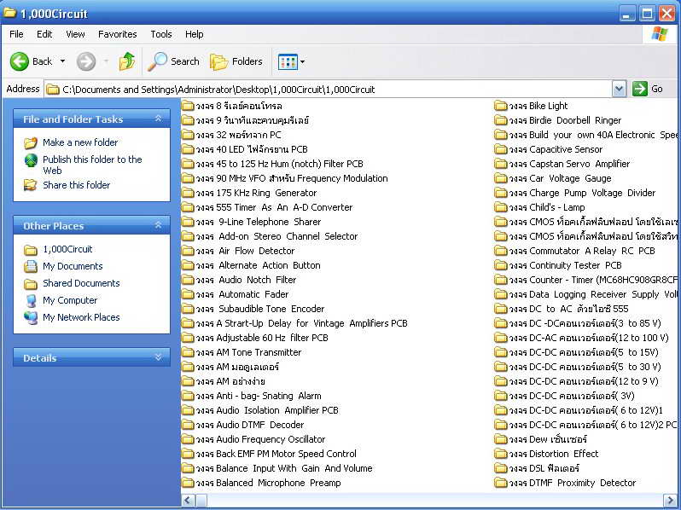681x510 pixels.
Task: Select Audio Frequency Oscillator folder name
Action: pyautogui.click(x=260, y=439)
